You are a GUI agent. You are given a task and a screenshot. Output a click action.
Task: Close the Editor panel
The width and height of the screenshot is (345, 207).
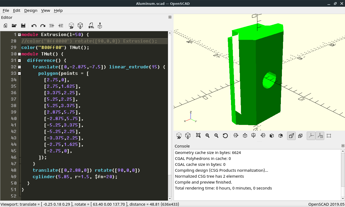(x=170, y=17)
